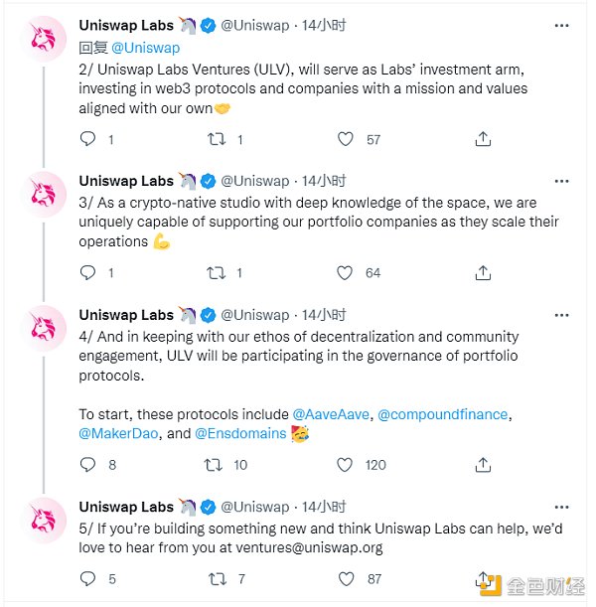The image size is (596, 607).
Task: Like the 4/ tweet with 120 likes
Action: [345, 464]
